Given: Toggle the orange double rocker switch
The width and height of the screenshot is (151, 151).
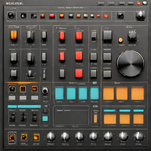Looking at the screenshot, I should tap(14, 35).
